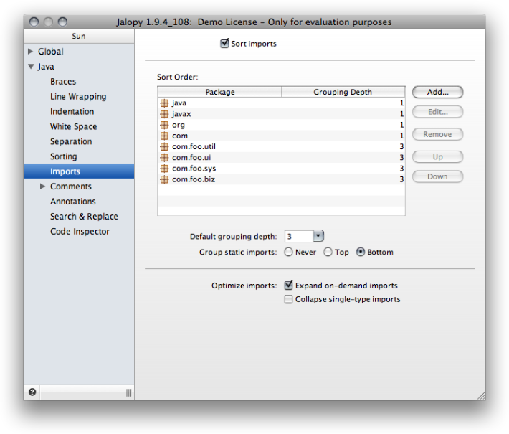This screenshot has width=509, height=434.
Task: Open the Annotations settings page
Action: (x=73, y=202)
